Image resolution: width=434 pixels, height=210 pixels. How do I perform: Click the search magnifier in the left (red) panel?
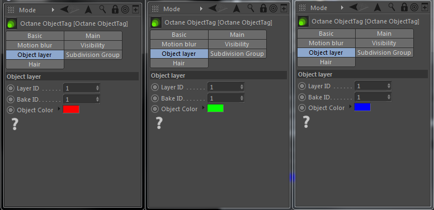coord(103,9)
